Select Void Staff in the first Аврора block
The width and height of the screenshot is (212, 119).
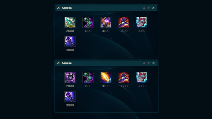(70, 42)
